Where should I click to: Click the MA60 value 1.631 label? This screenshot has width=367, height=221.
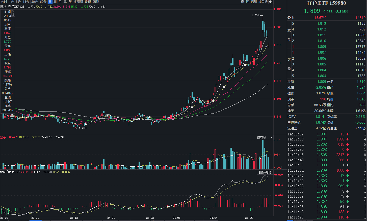(97, 7)
